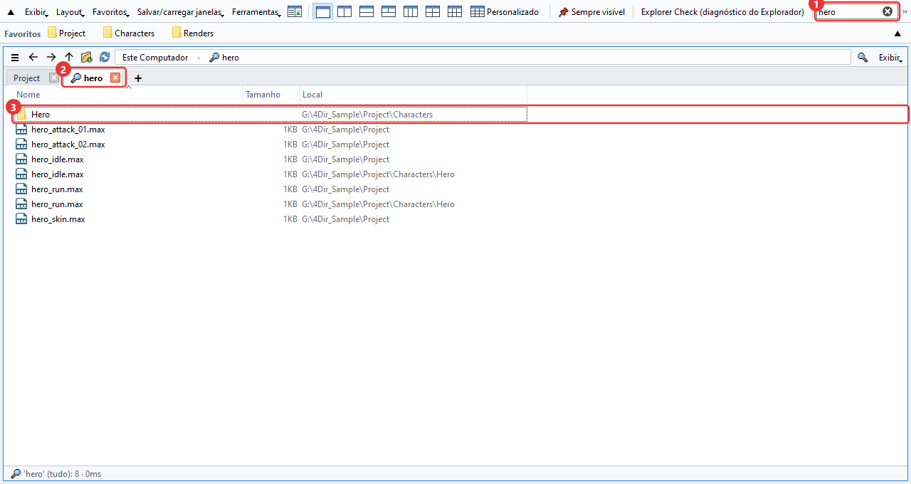Close the hero search tab
Screen dimensions: 911x484
pyautogui.click(x=115, y=78)
